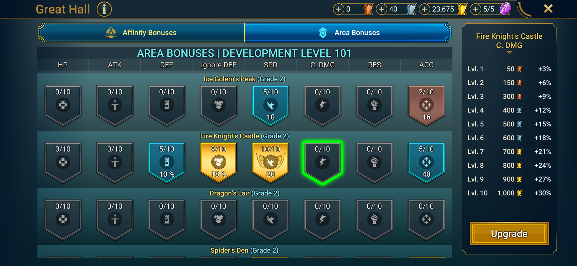Select Fire Knight's Castle ACC 5/10 shield

point(426,163)
